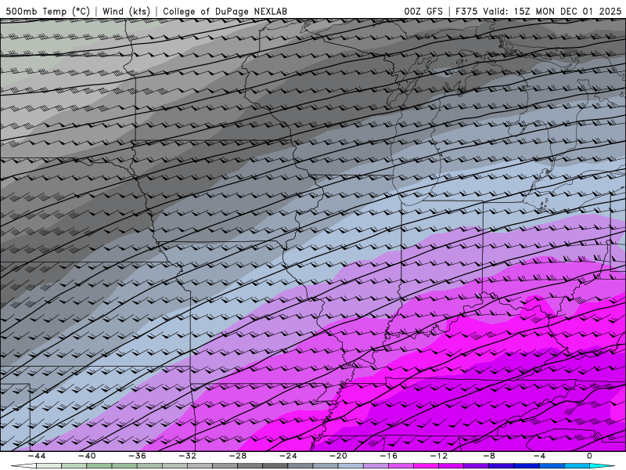Click the -32 colorbar label

click(x=188, y=456)
